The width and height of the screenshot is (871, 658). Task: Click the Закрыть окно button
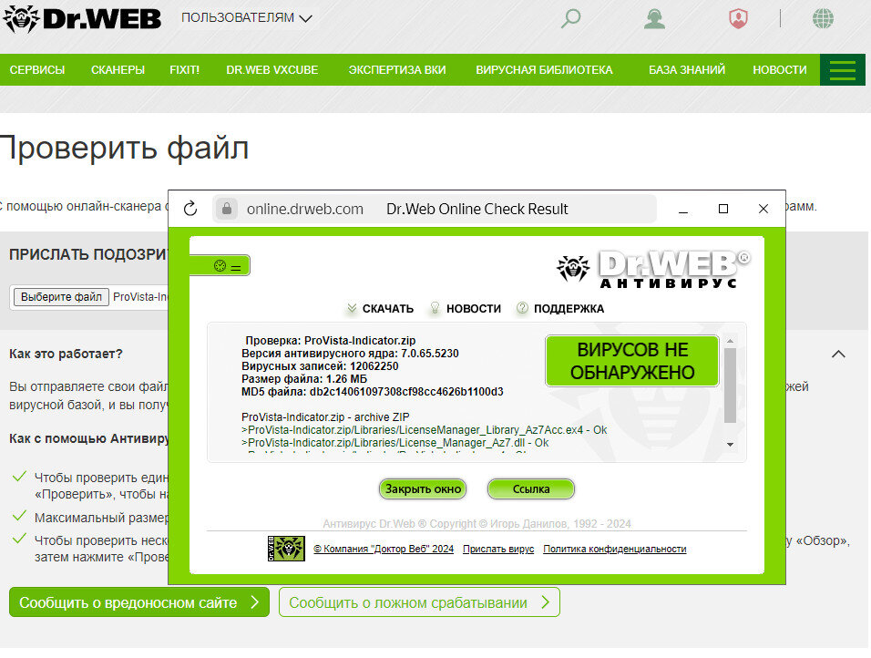[x=423, y=489]
